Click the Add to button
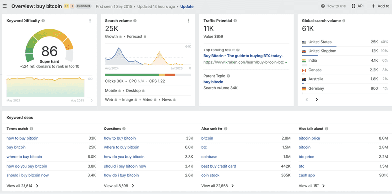Screen dimensions: 392x194 coord(381,6)
